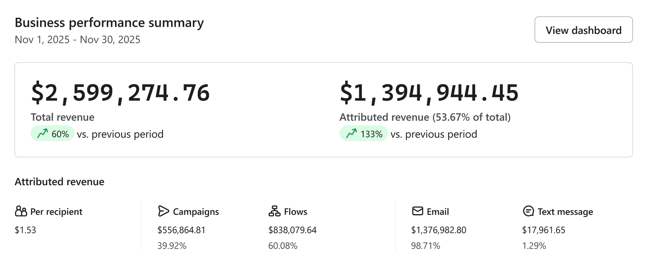This screenshot has width=647, height=265.
Task: Select the Text message label
Action: coord(565,212)
